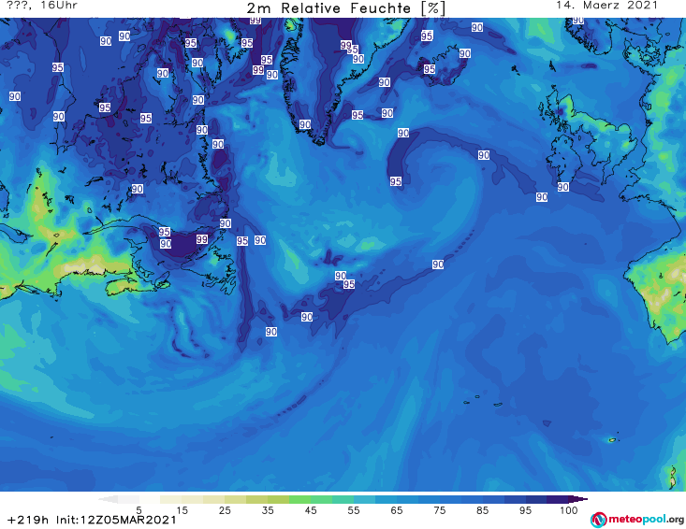Click the '45' legend scale label
This screenshot has height=529, width=686.
pos(311,510)
